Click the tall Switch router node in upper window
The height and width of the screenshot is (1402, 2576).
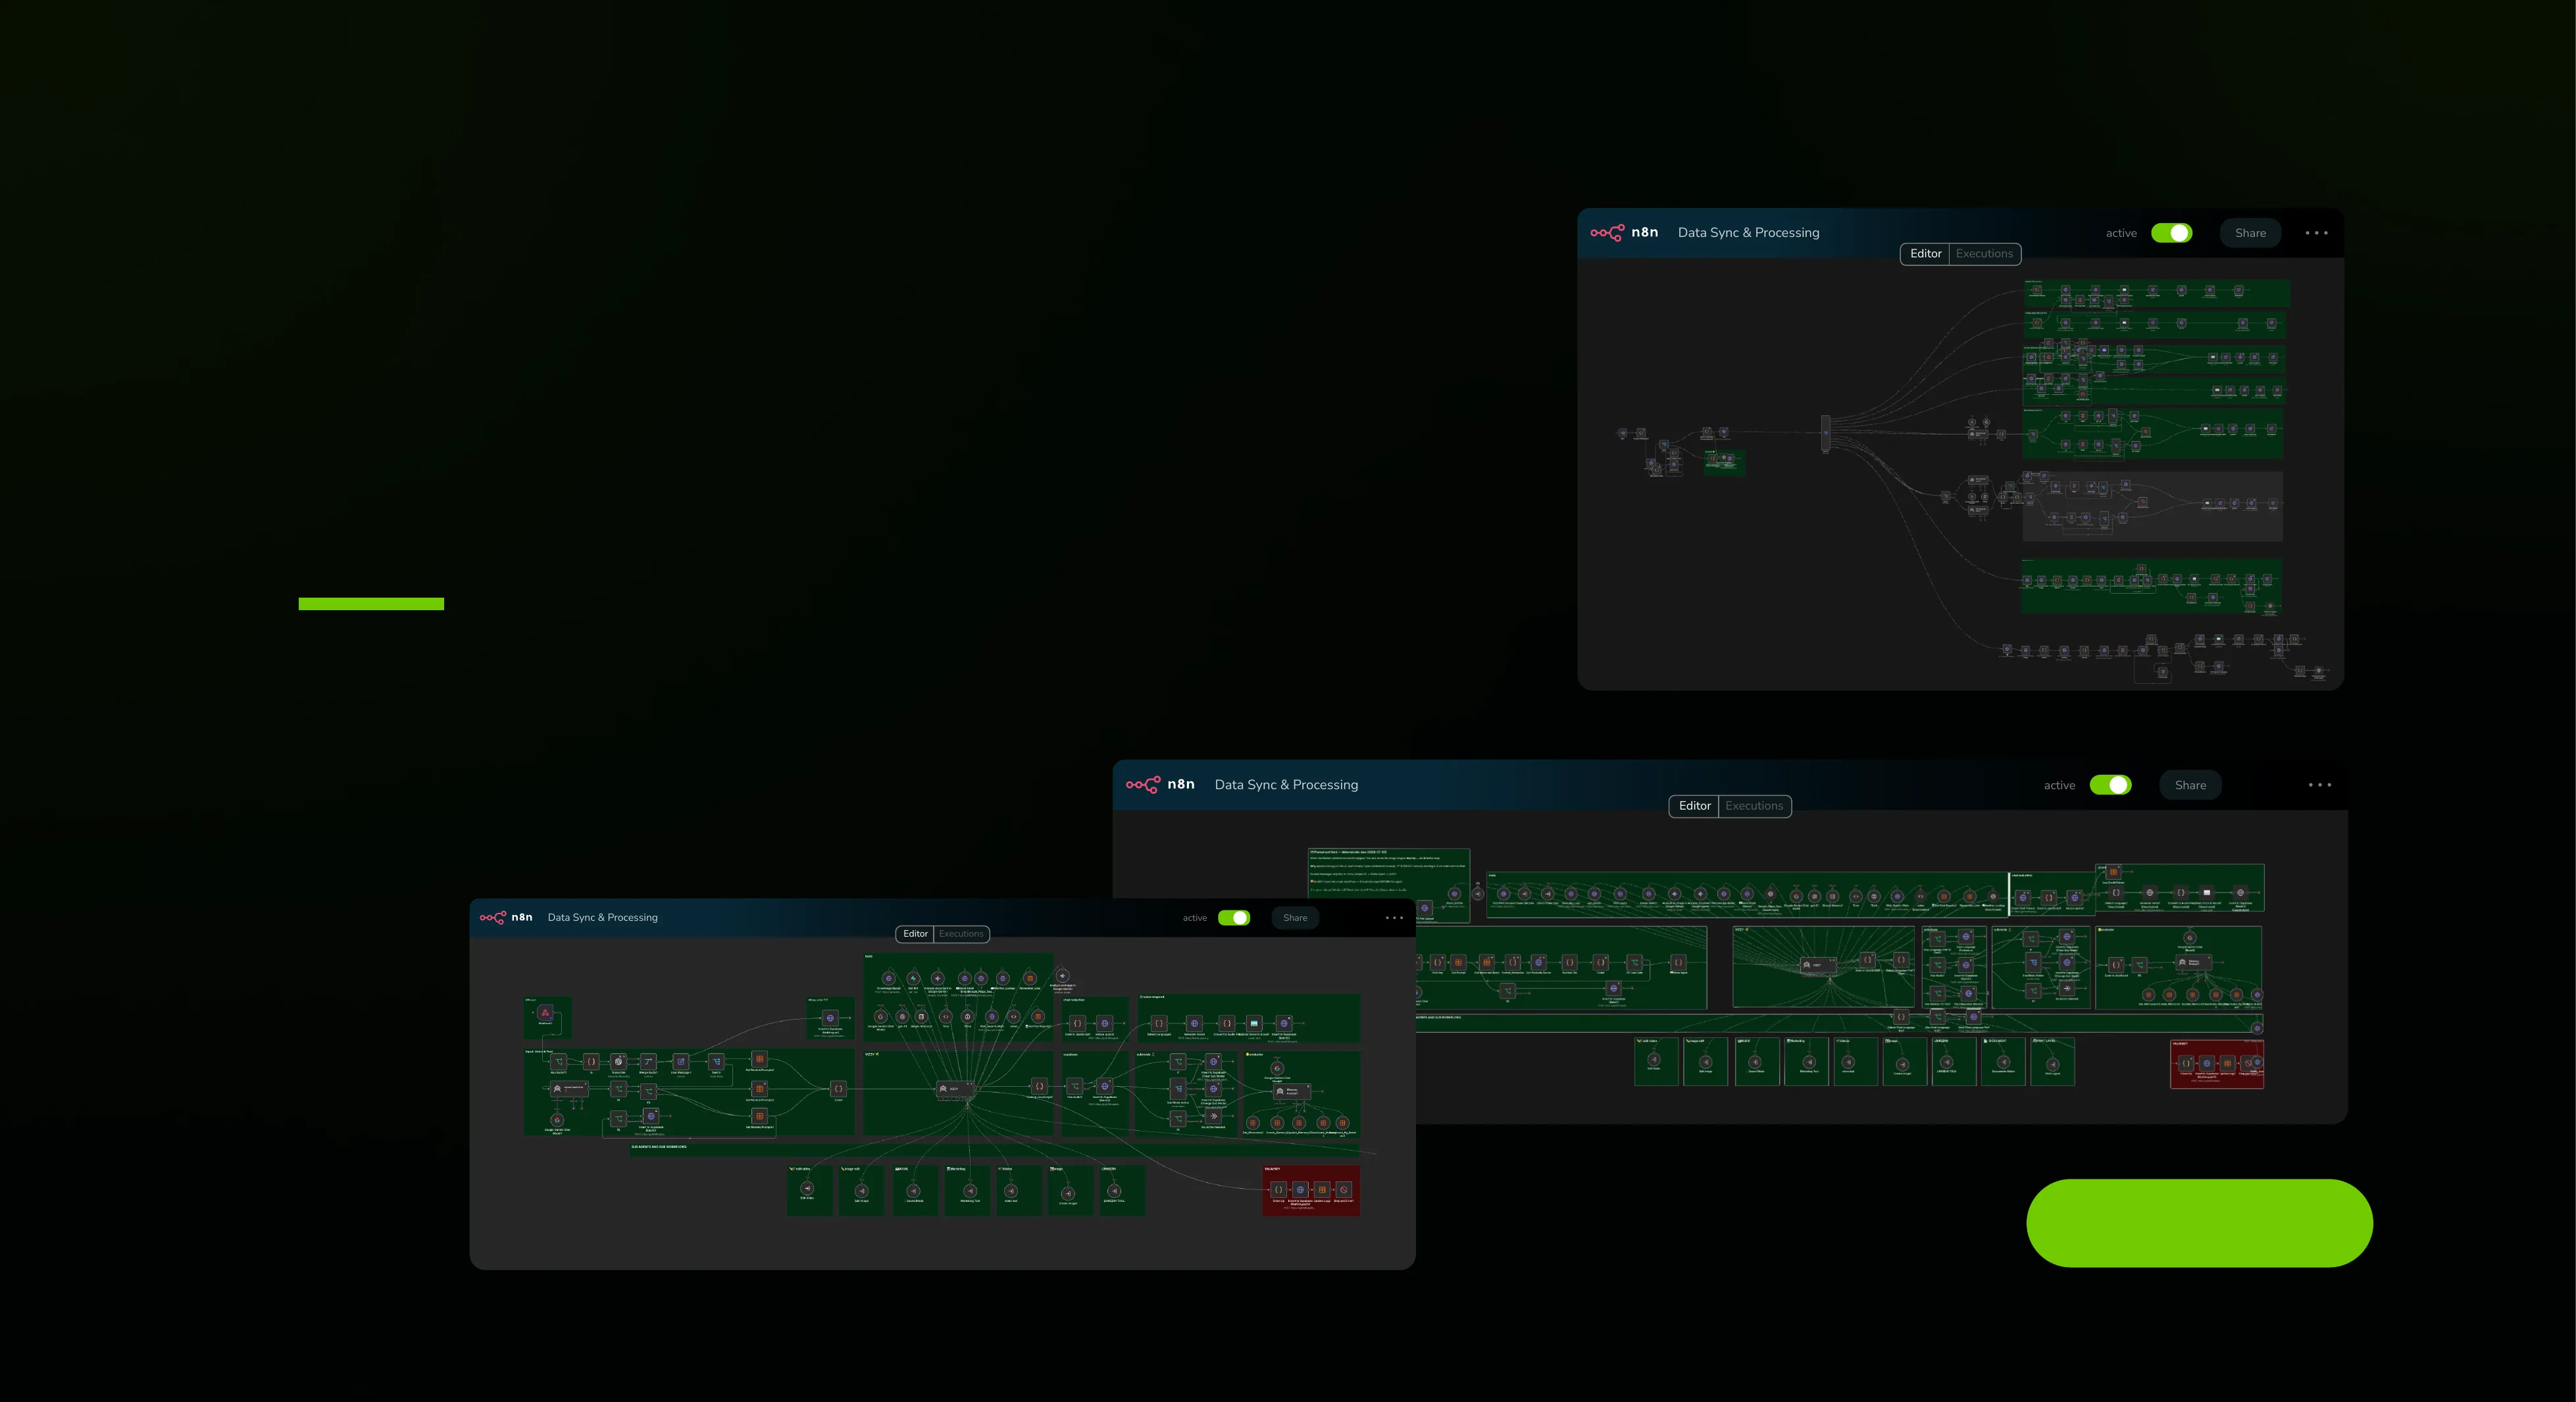(1825, 434)
